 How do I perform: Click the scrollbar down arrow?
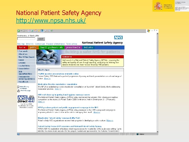tap(157, 132)
